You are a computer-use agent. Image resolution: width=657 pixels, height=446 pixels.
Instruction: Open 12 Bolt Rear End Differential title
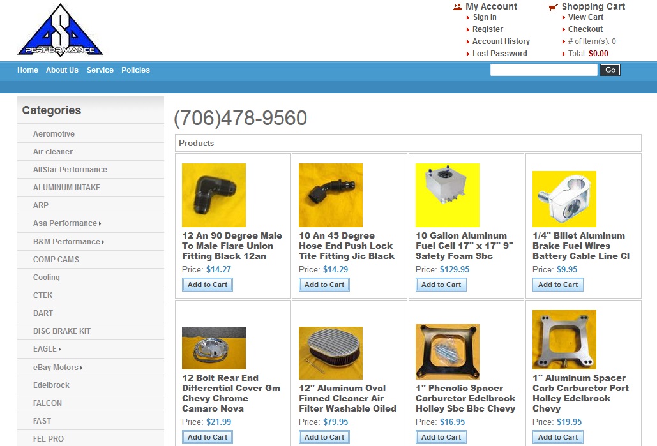point(231,393)
